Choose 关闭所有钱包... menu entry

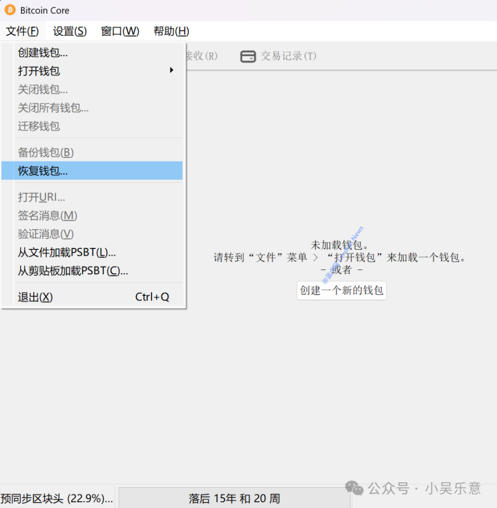[92, 108]
